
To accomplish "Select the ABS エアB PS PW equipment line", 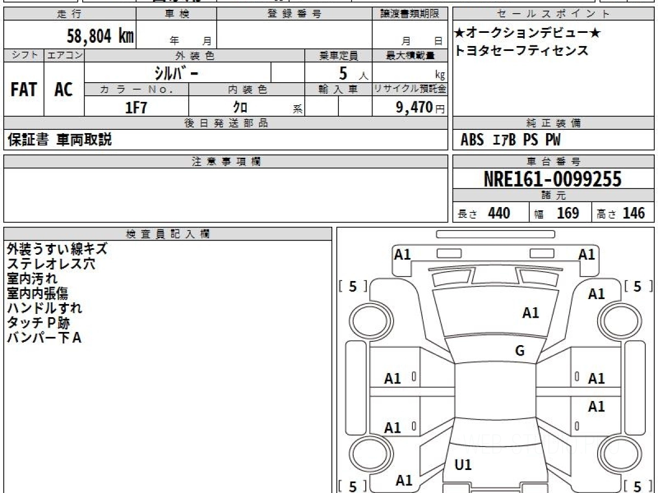I will pyautogui.click(x=510, y=140).
